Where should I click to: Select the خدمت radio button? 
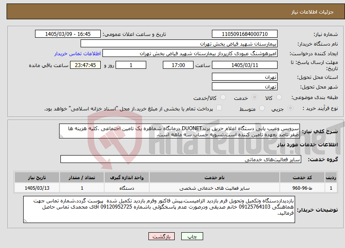[x=254, y=97]
